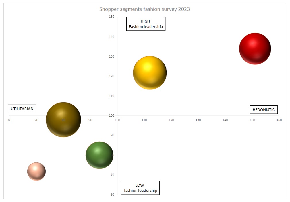The image size is (290, 202).
Task: Click the UTILITARIAN label box
Action: point(22,109)
